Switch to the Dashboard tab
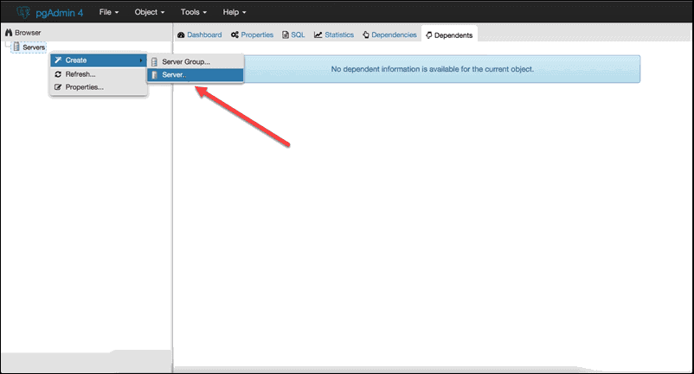This screenshot has height=374, width=694. point(199,35)
